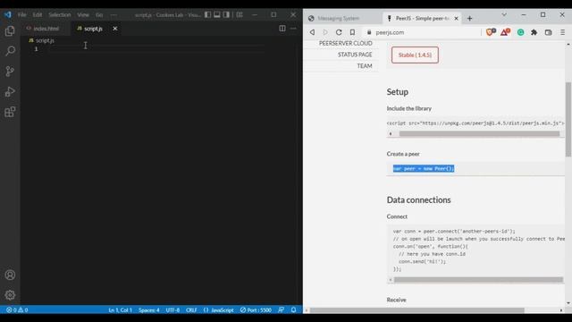Switch to the index.html tab

[x=43, y=29]
